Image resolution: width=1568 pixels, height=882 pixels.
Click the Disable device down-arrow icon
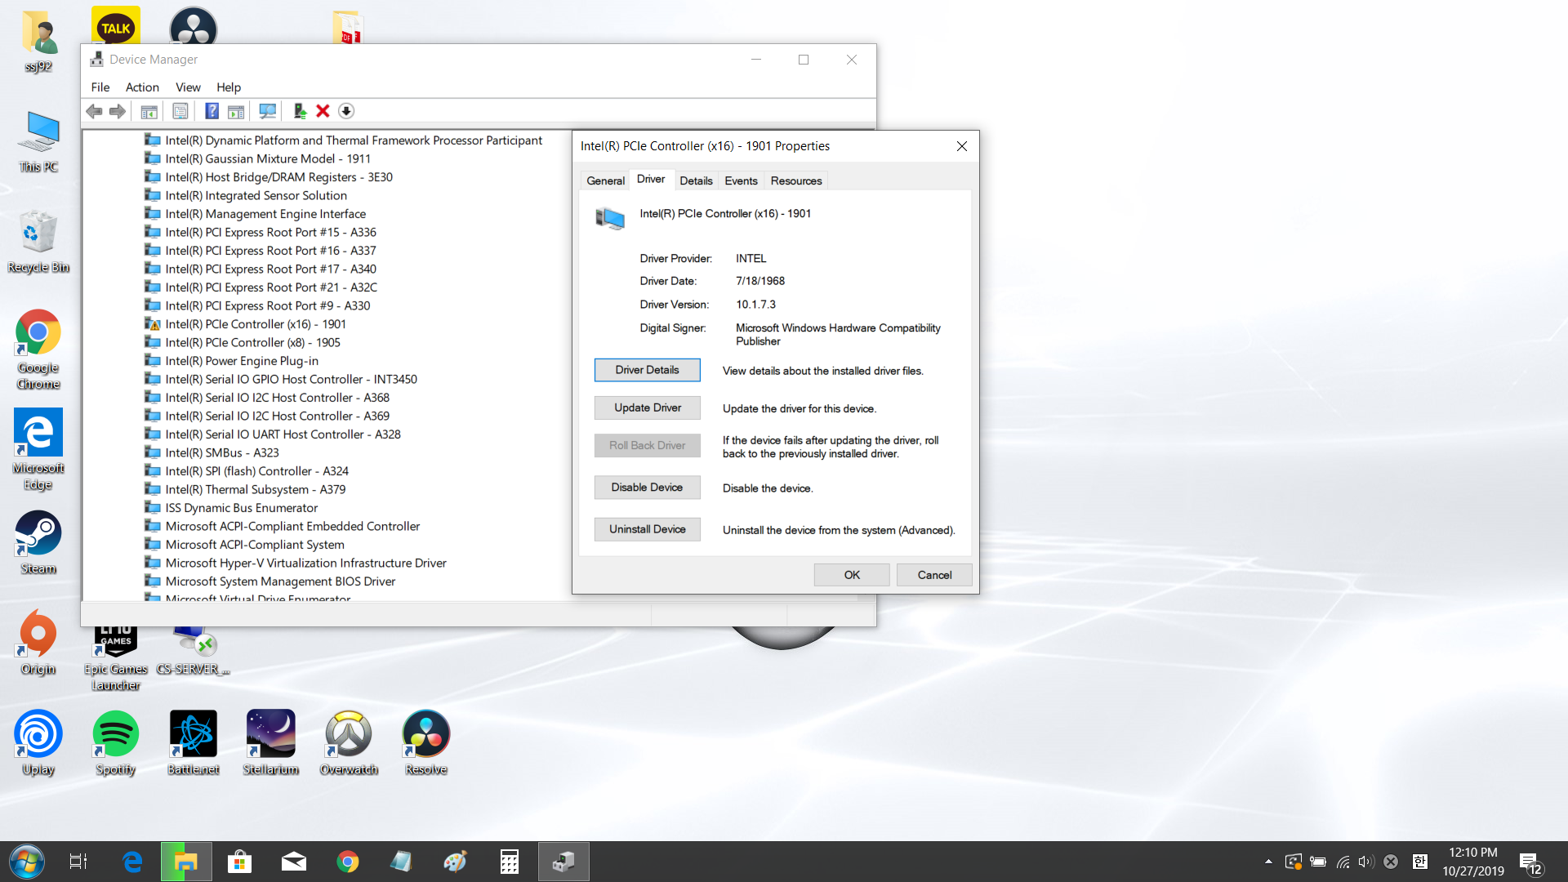(346, 111)
